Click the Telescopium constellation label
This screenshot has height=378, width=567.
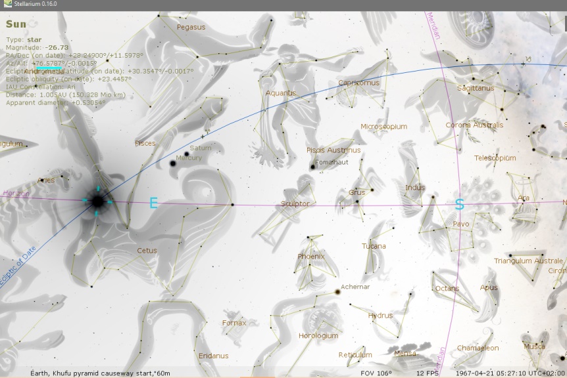coord(495,158)
